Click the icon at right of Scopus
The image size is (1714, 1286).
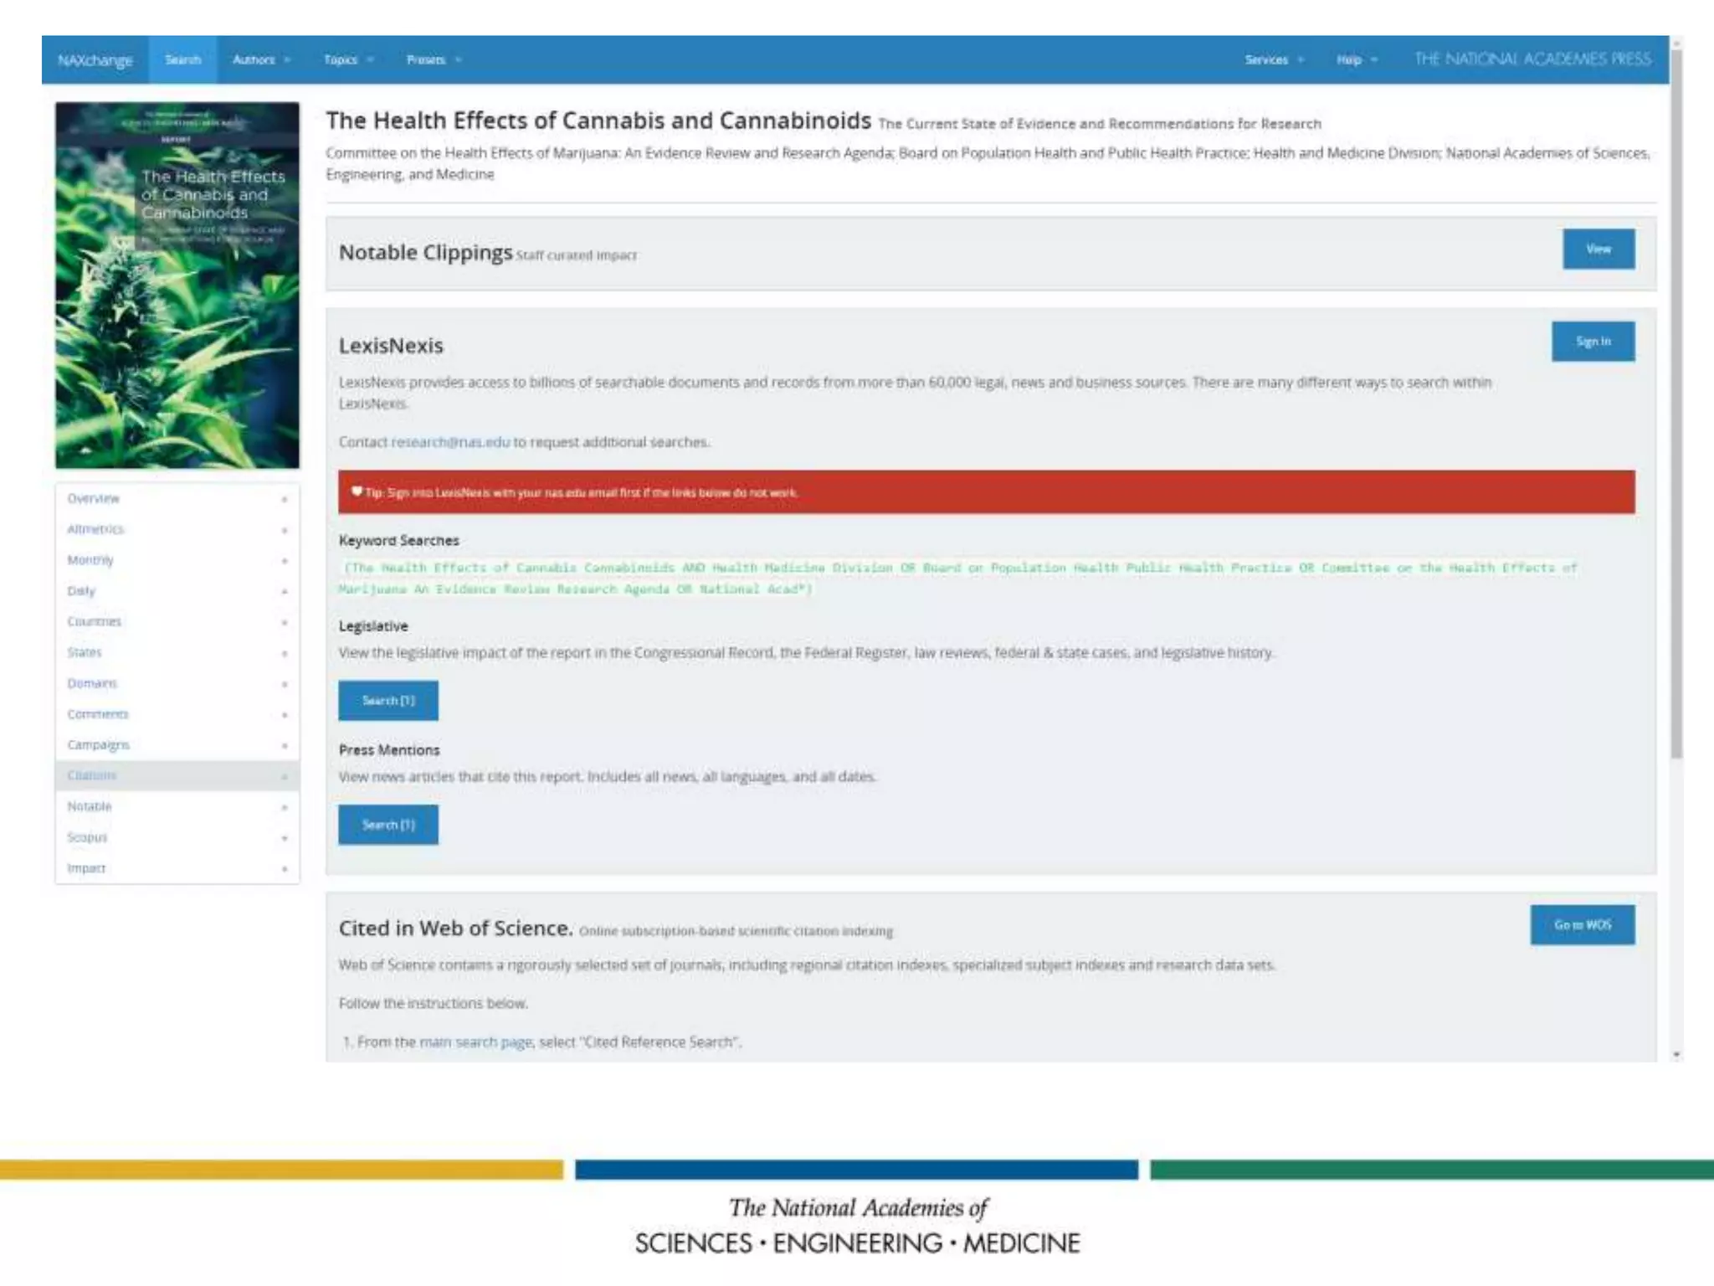click(x=285, y=838)
